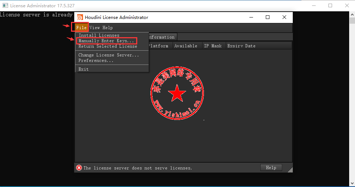Click the 'License server is already' console text
355x187 pixels.
click(36, 15)
